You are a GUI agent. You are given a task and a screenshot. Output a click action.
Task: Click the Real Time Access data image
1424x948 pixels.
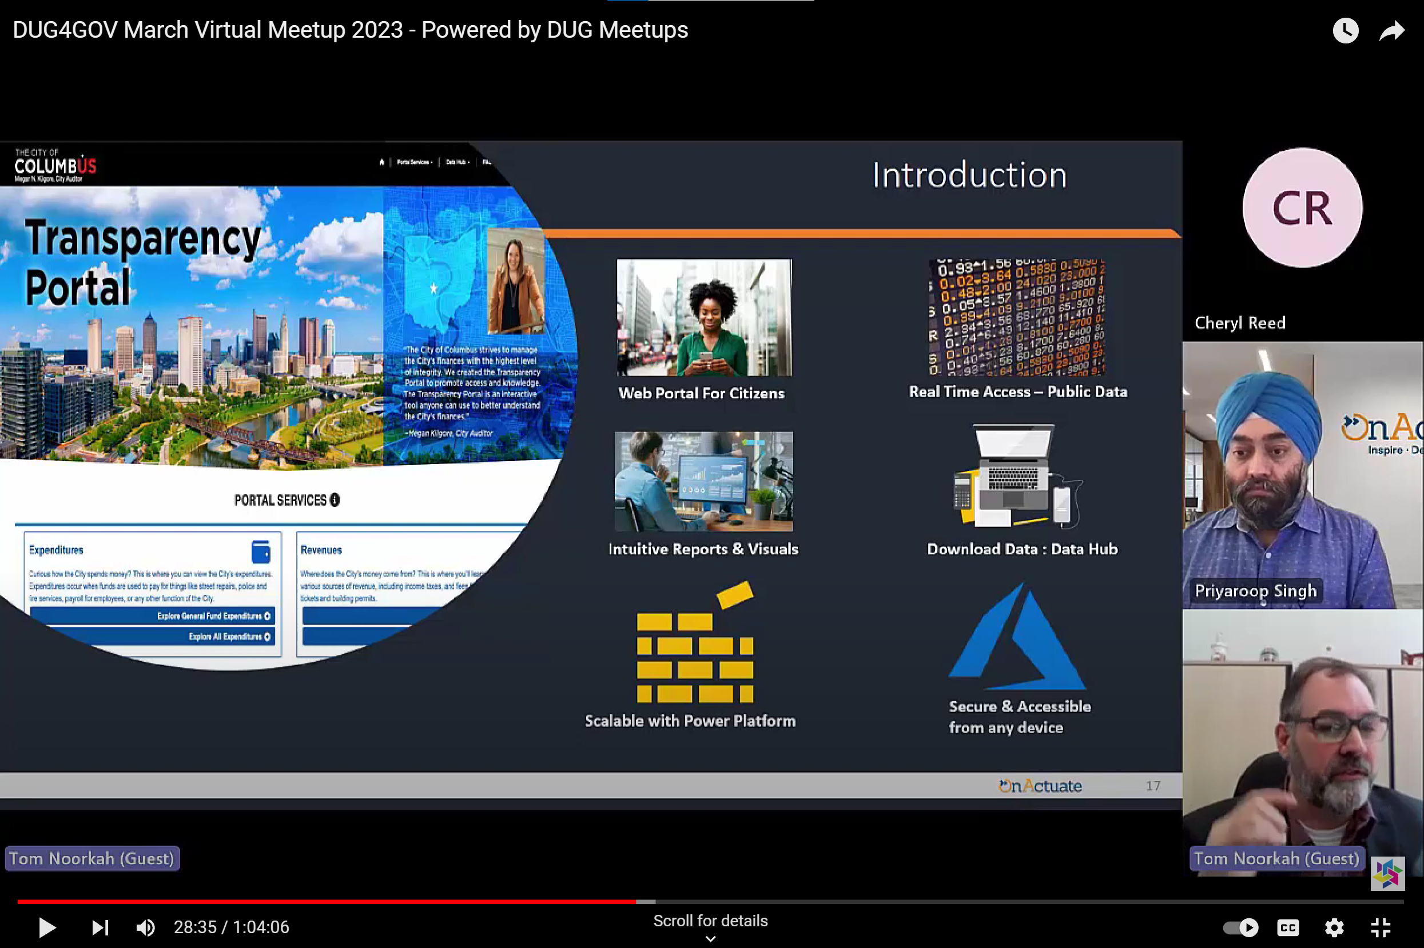point(1017,317)
